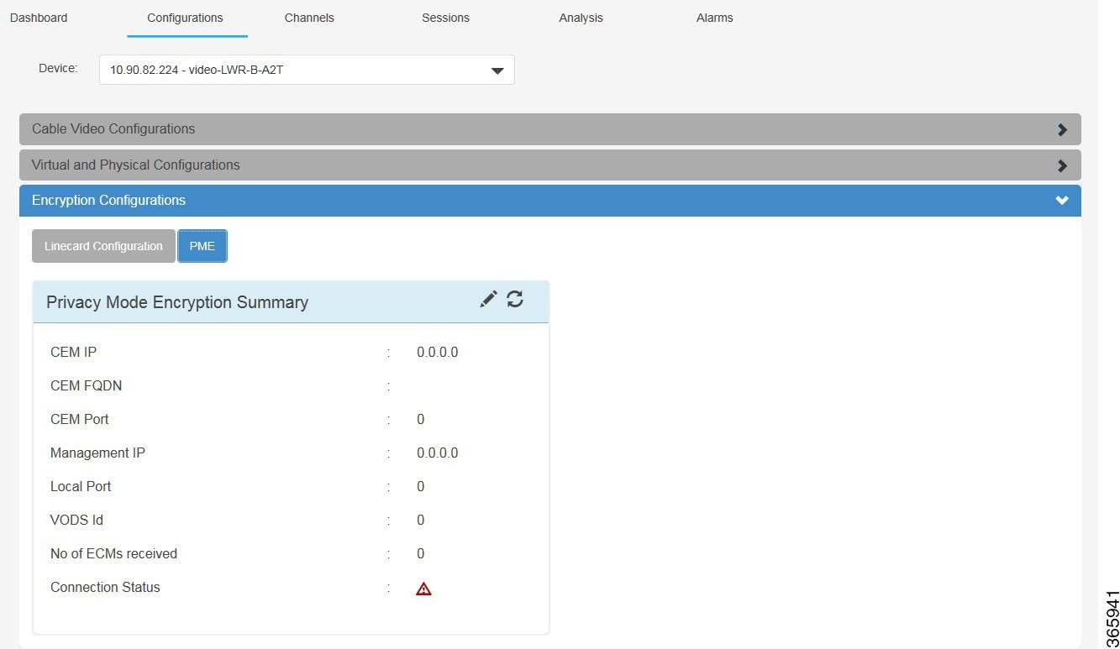
Task: Open the Device selection combo box
Action: [306, 70]
